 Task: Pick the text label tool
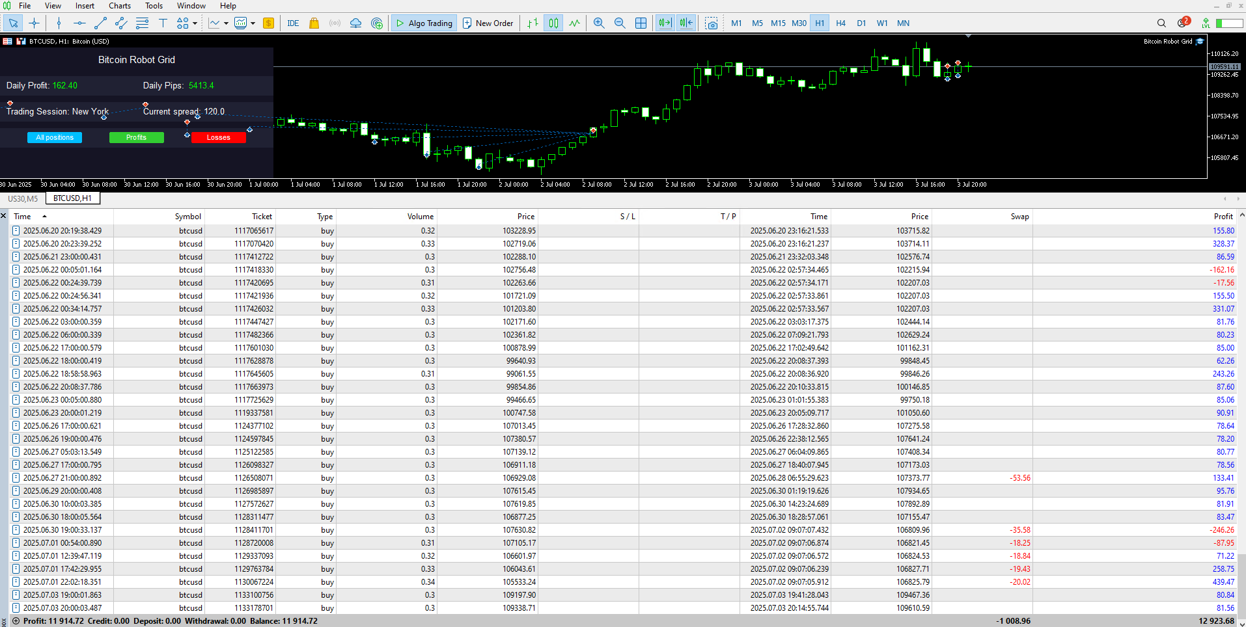[x=163, y=23]
